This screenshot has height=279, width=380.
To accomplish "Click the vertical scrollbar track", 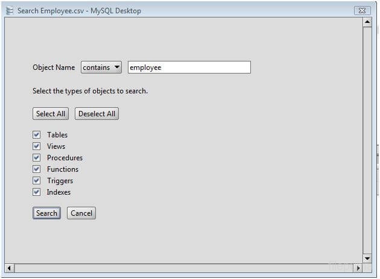I will click(x=367, y=139).
